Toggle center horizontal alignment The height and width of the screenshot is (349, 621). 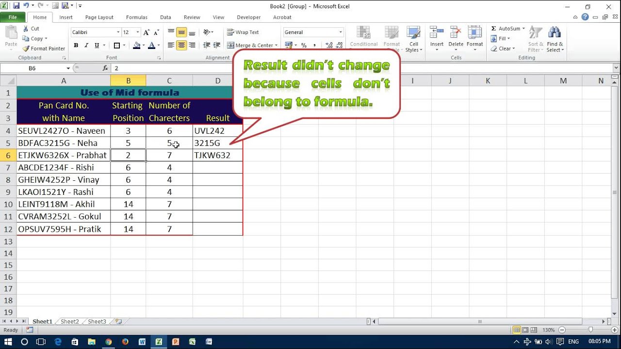coord(181,46)
